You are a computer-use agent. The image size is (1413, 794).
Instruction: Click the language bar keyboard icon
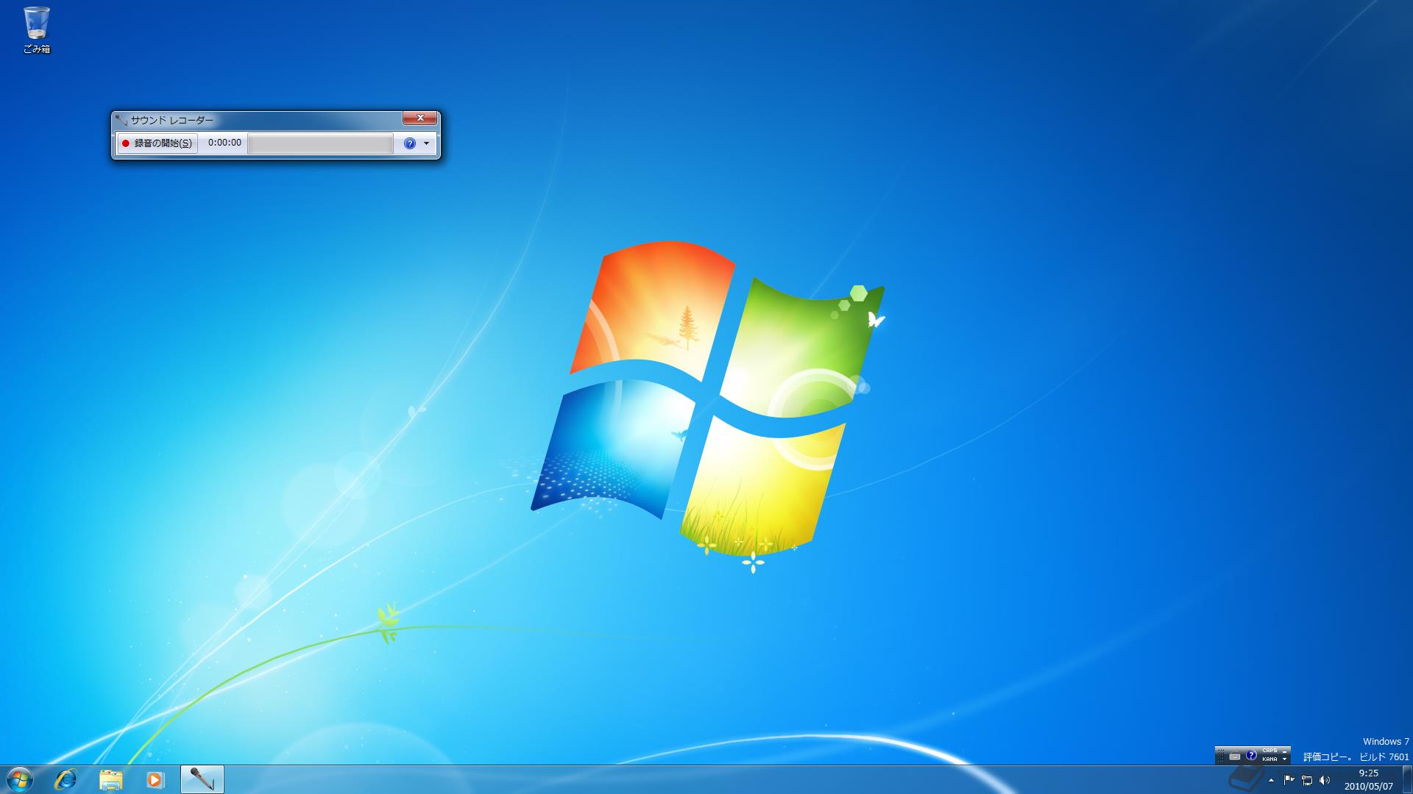pyautogui.click(x=1235, y=756)
